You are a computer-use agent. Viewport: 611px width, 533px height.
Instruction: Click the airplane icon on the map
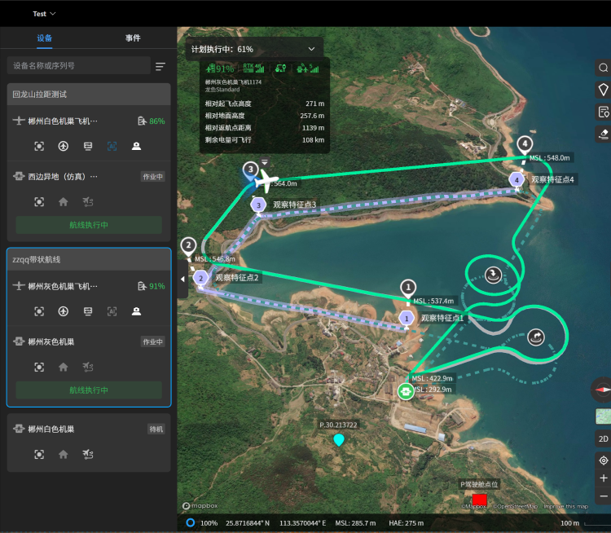click(264, 180)
